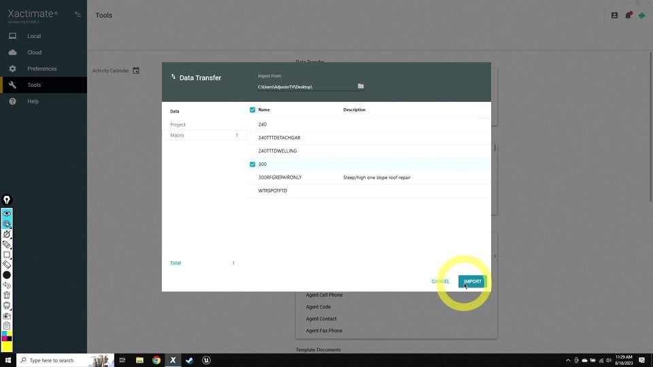The image size is (653, 367).
Task: Click the Import button
Action: tap(472, 281)
